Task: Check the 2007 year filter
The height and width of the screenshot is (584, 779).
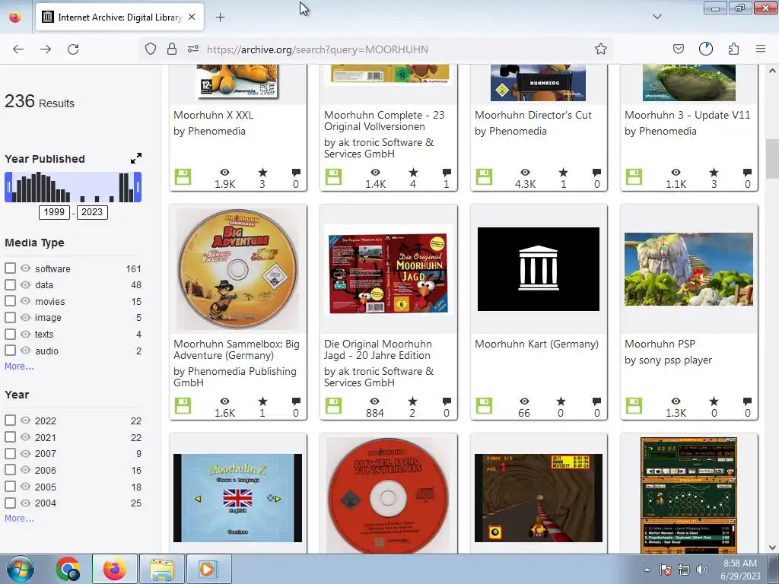Action: coord(10,453)
